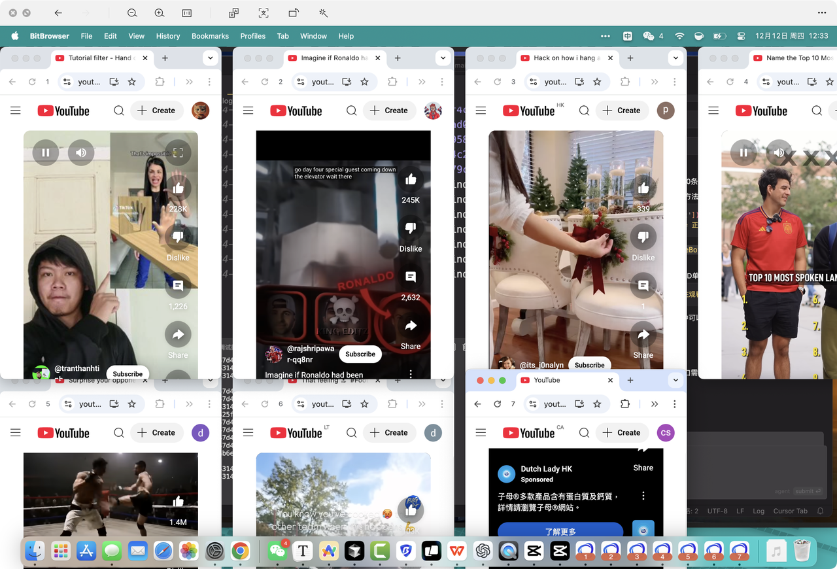837x569 pixels.
Task: Open the 1,226 comments on the Tutorial filter video
Action: coord(178,285)
